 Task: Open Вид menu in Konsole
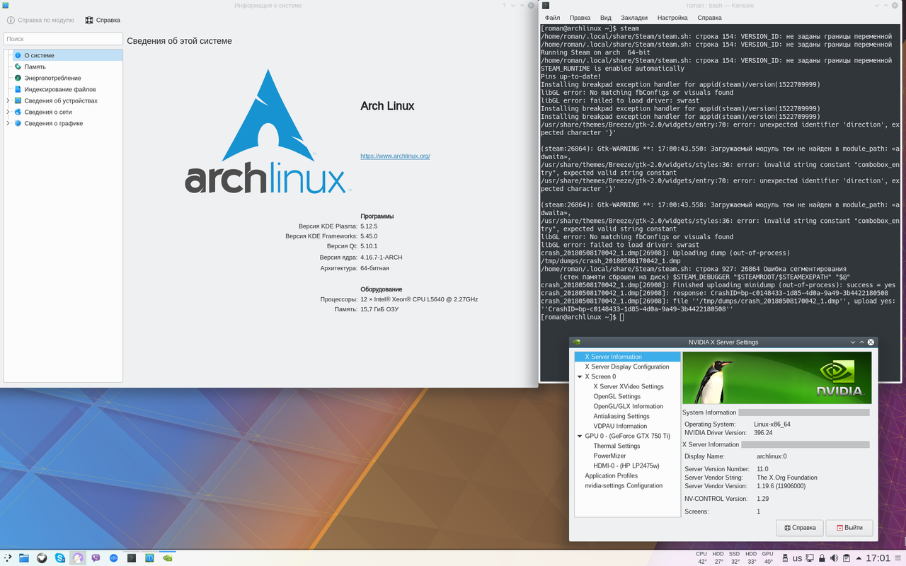point(605,18)
